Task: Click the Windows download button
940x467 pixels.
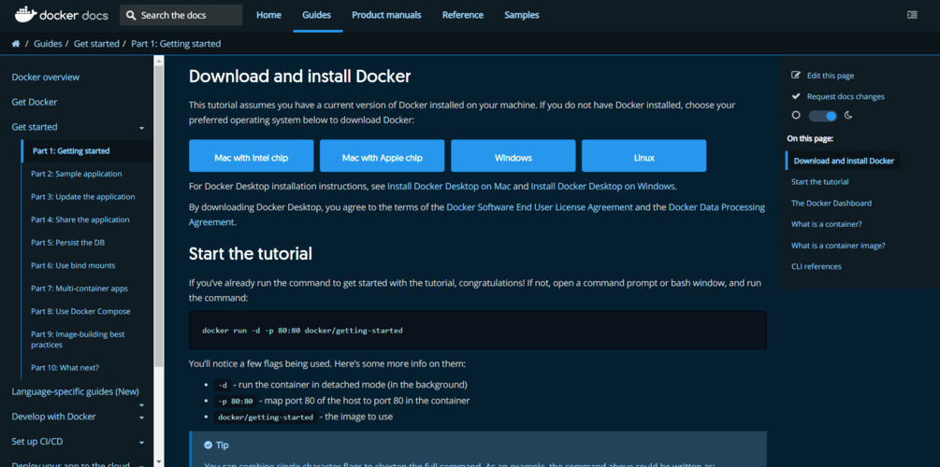Action: (x=513, y=156)
